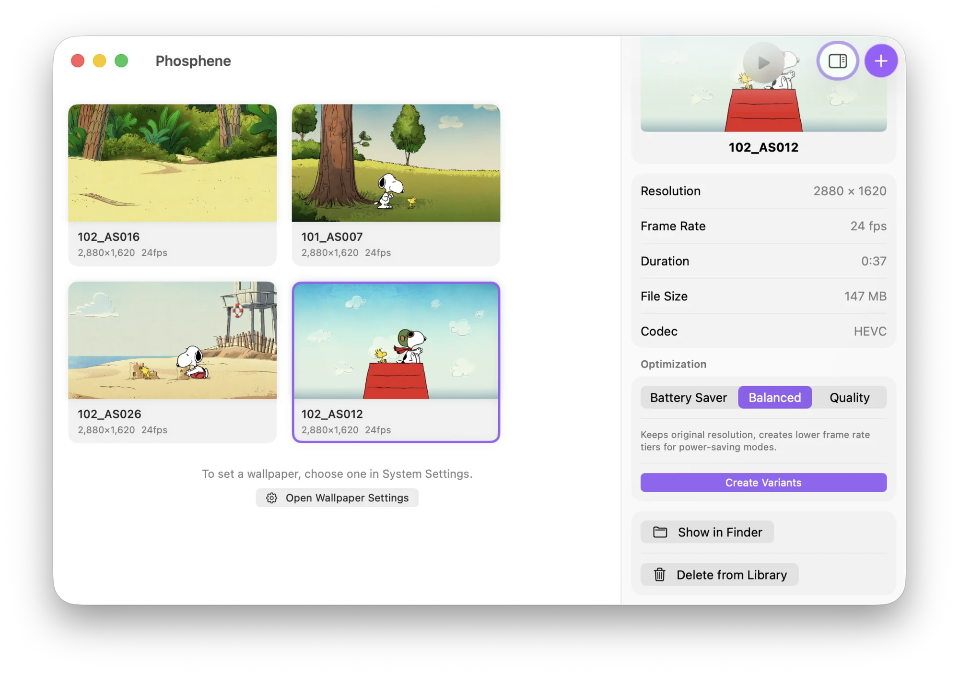Click the Create Variants button

[x=763, y=483]
